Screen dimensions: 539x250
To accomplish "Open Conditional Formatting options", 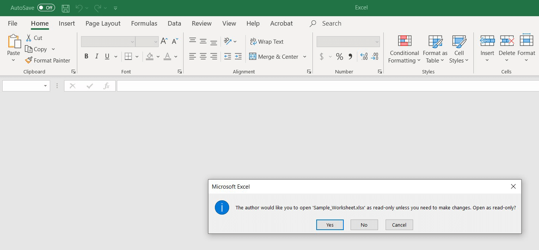I will click(x=404, y=49).
